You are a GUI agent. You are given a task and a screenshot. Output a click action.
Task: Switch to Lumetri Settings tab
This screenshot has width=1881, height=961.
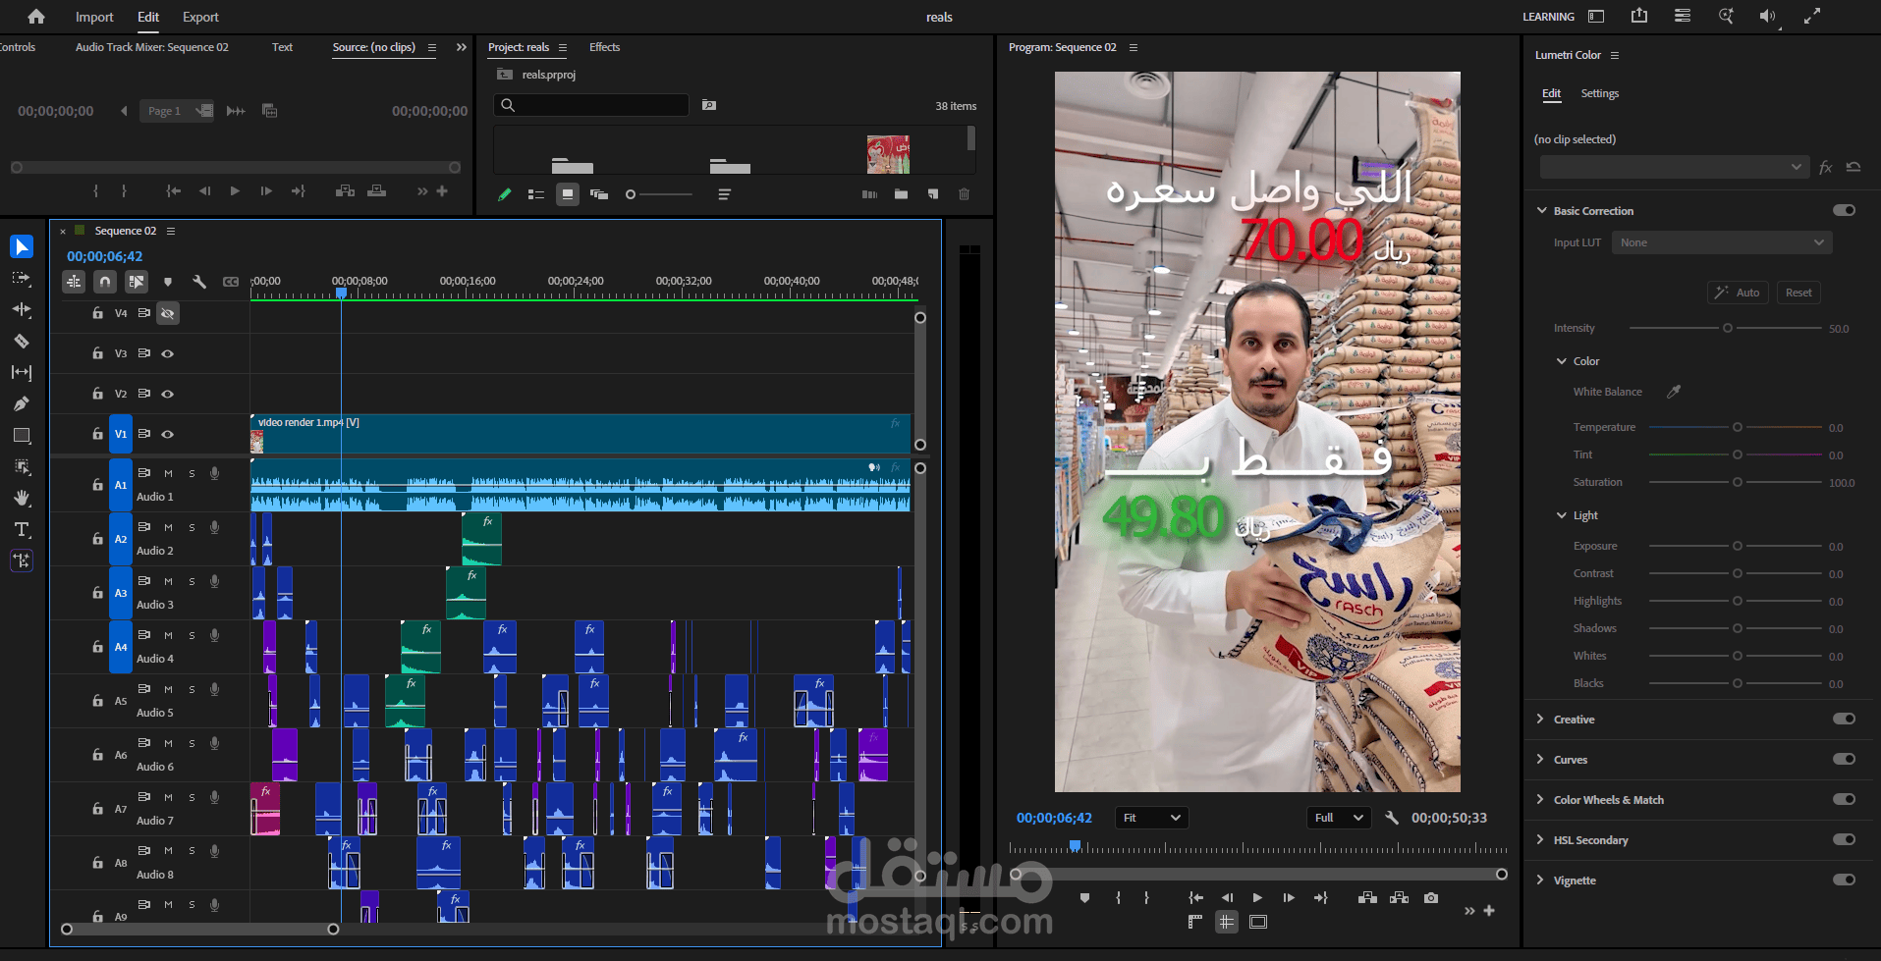[x=1599, y=93]
